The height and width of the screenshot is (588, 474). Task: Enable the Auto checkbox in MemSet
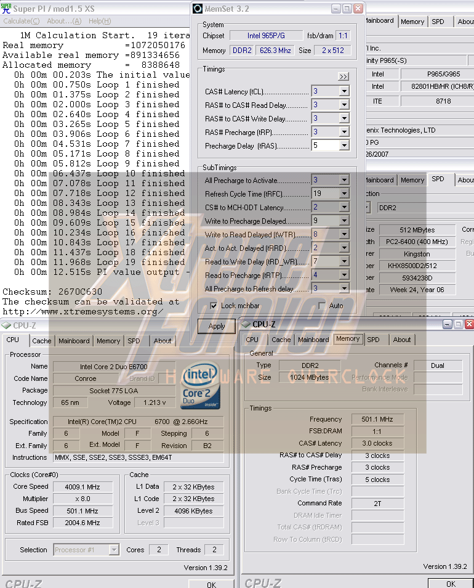click(321, 306)
